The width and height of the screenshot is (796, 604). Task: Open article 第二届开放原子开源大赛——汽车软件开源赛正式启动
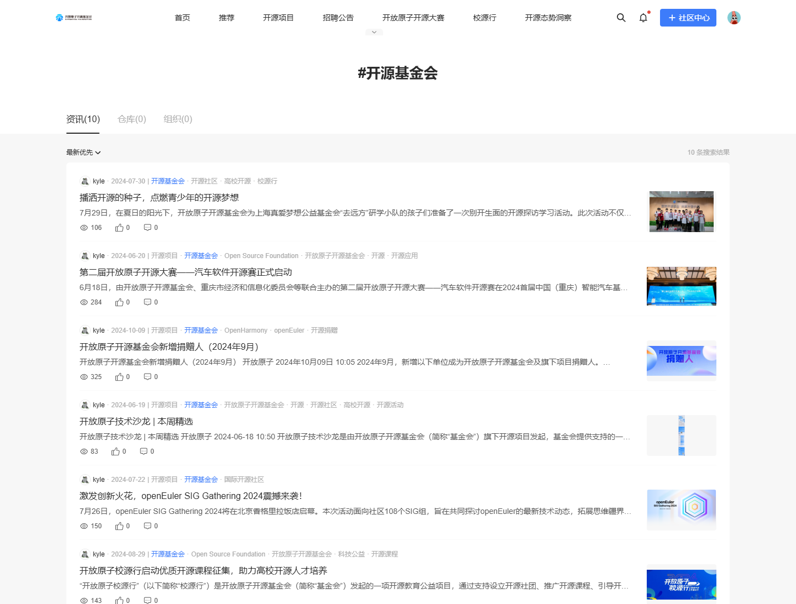pyautogui.click(x=186, y=272)
